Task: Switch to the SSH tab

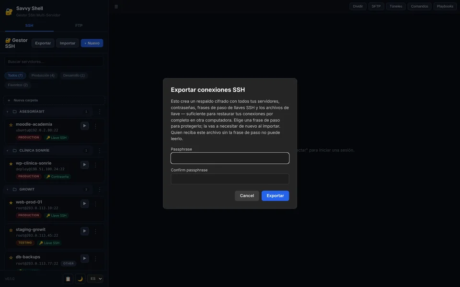Action: [29, 25]
